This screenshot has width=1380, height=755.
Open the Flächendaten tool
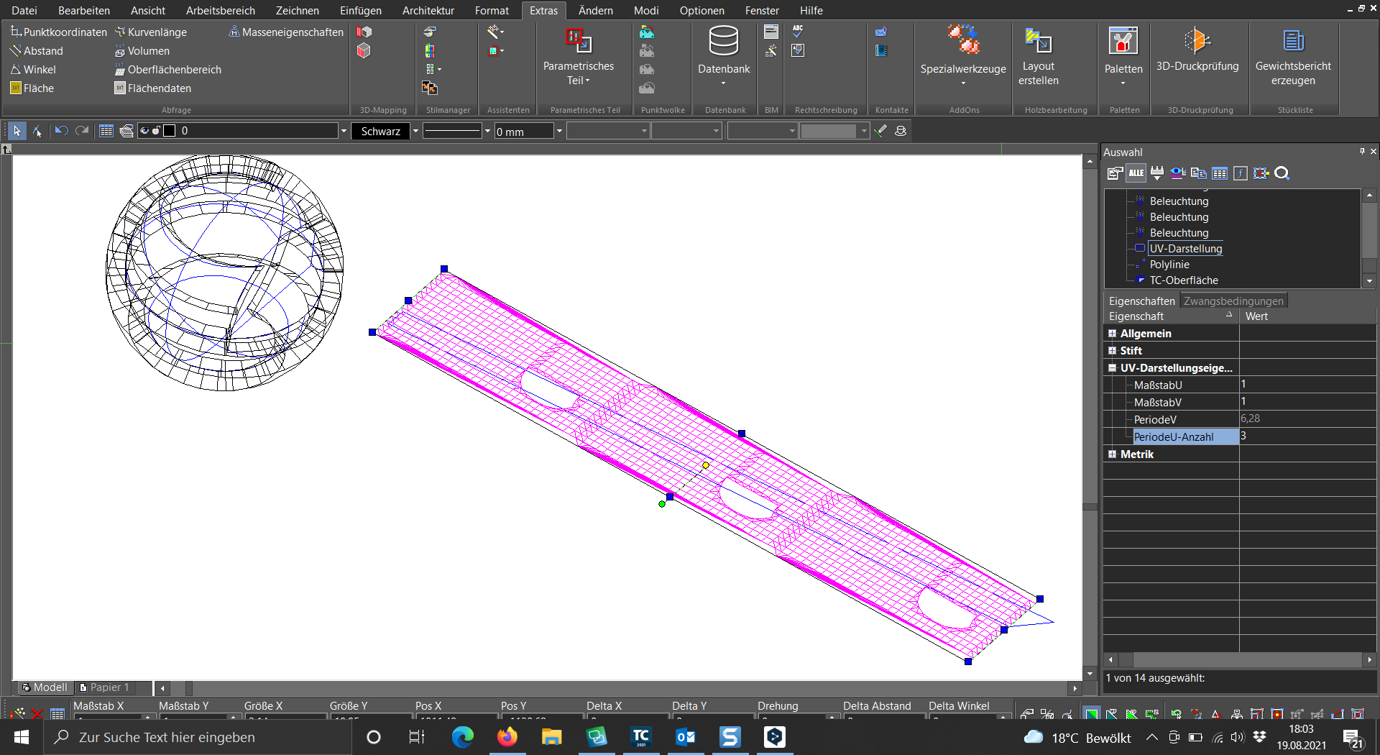(x=152, y=88)
